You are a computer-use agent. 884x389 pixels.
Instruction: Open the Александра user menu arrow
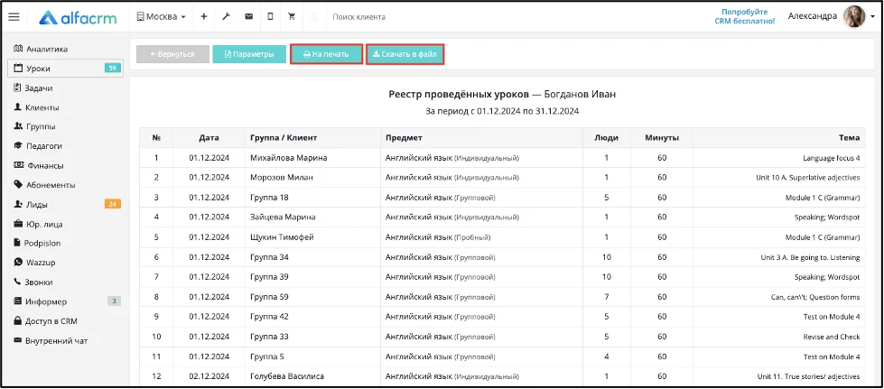(x=873, y=17)
